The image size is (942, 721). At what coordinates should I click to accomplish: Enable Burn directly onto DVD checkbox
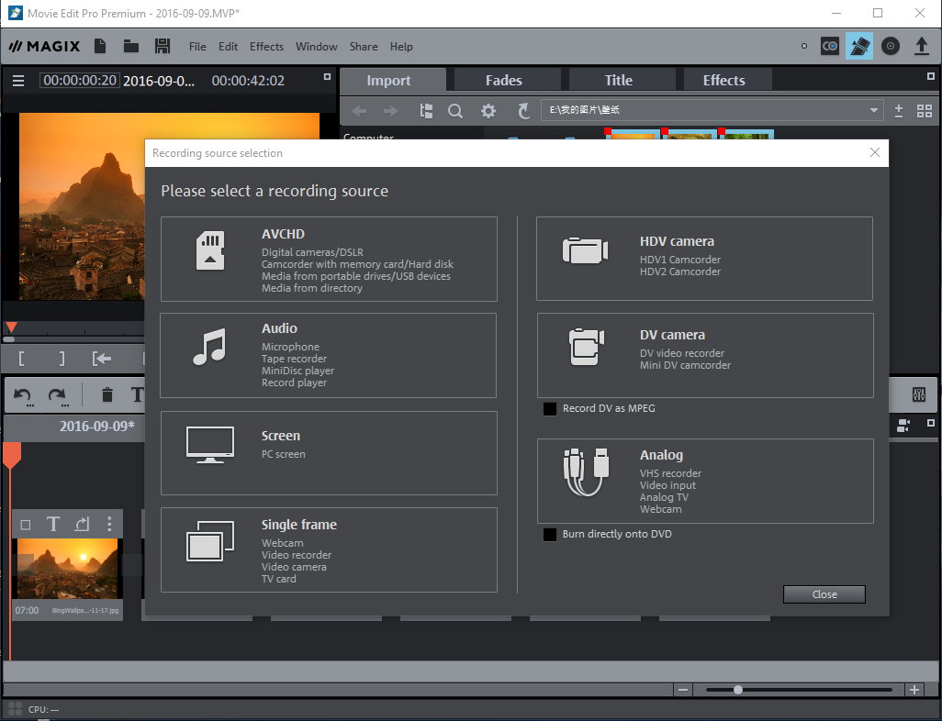click(x=550, y=534)
